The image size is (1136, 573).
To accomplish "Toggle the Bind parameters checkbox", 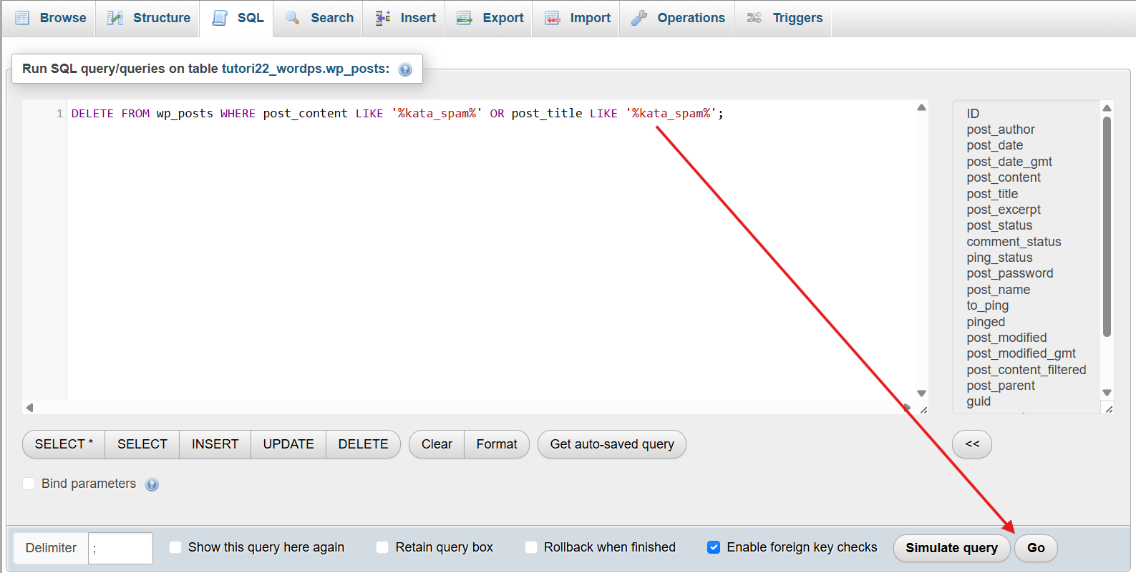I will click(x=29, y=484).
